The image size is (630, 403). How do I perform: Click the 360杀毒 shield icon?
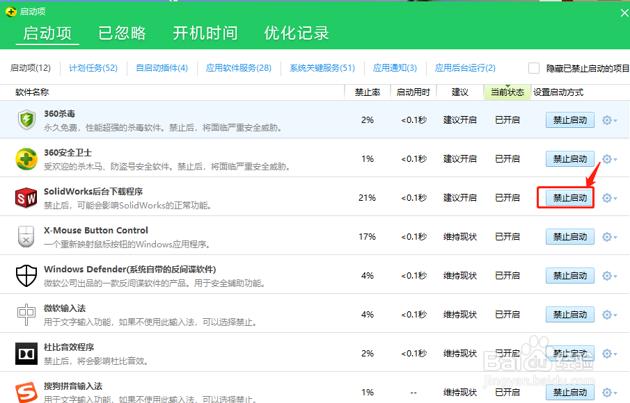coord(26,120)
